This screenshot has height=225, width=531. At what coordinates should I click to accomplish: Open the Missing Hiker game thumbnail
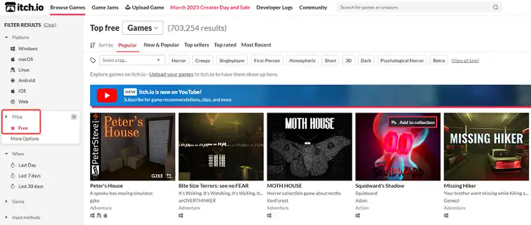click(x=486, y=146)
